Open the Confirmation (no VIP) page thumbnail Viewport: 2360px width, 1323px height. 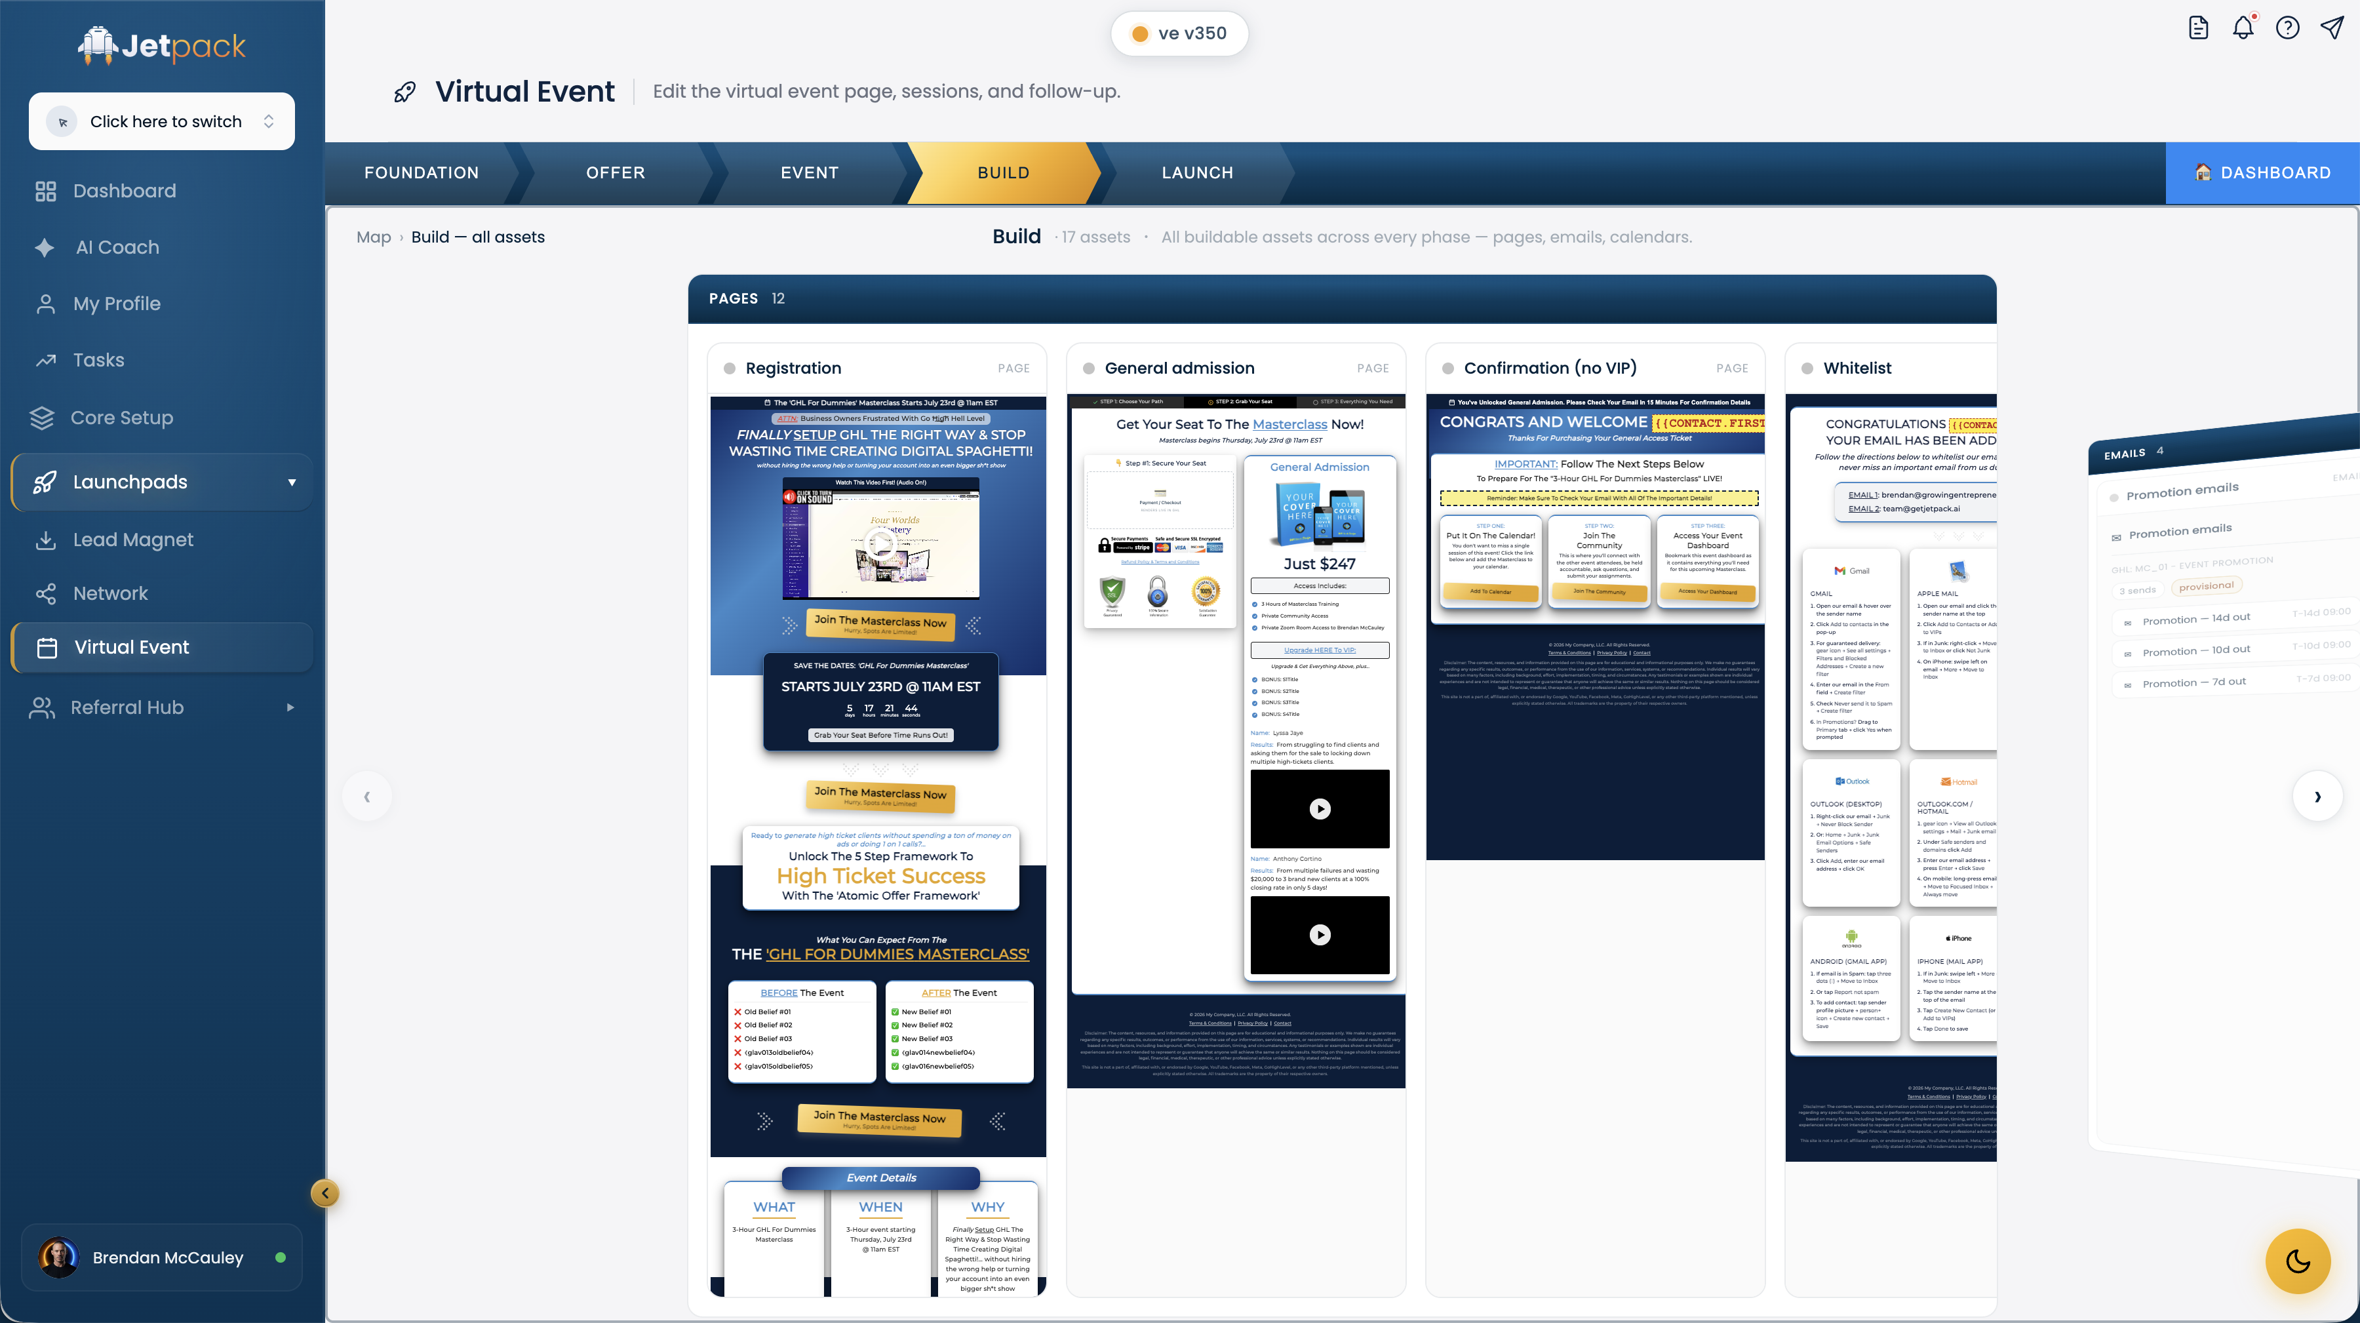coord(1595,627)
